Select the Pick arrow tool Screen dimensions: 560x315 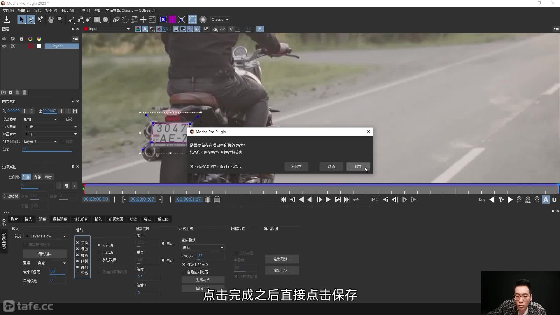tap(22, 20)
